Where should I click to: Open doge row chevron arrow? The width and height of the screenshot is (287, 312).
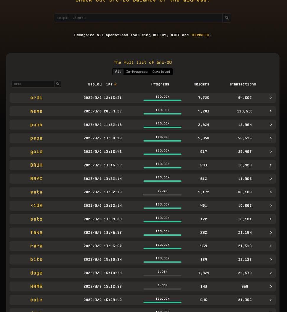270,273
